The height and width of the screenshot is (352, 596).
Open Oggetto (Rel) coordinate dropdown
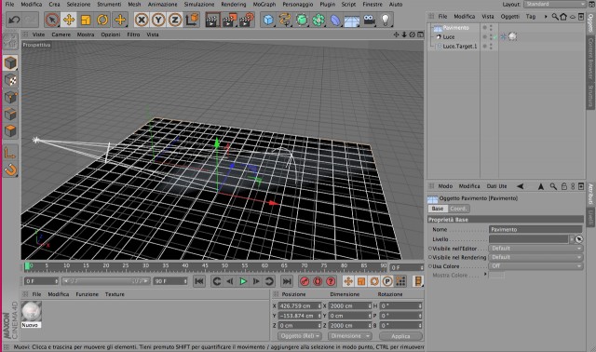pos(300,336)
